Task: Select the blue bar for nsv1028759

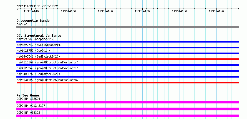Action: tap(128, 53)
